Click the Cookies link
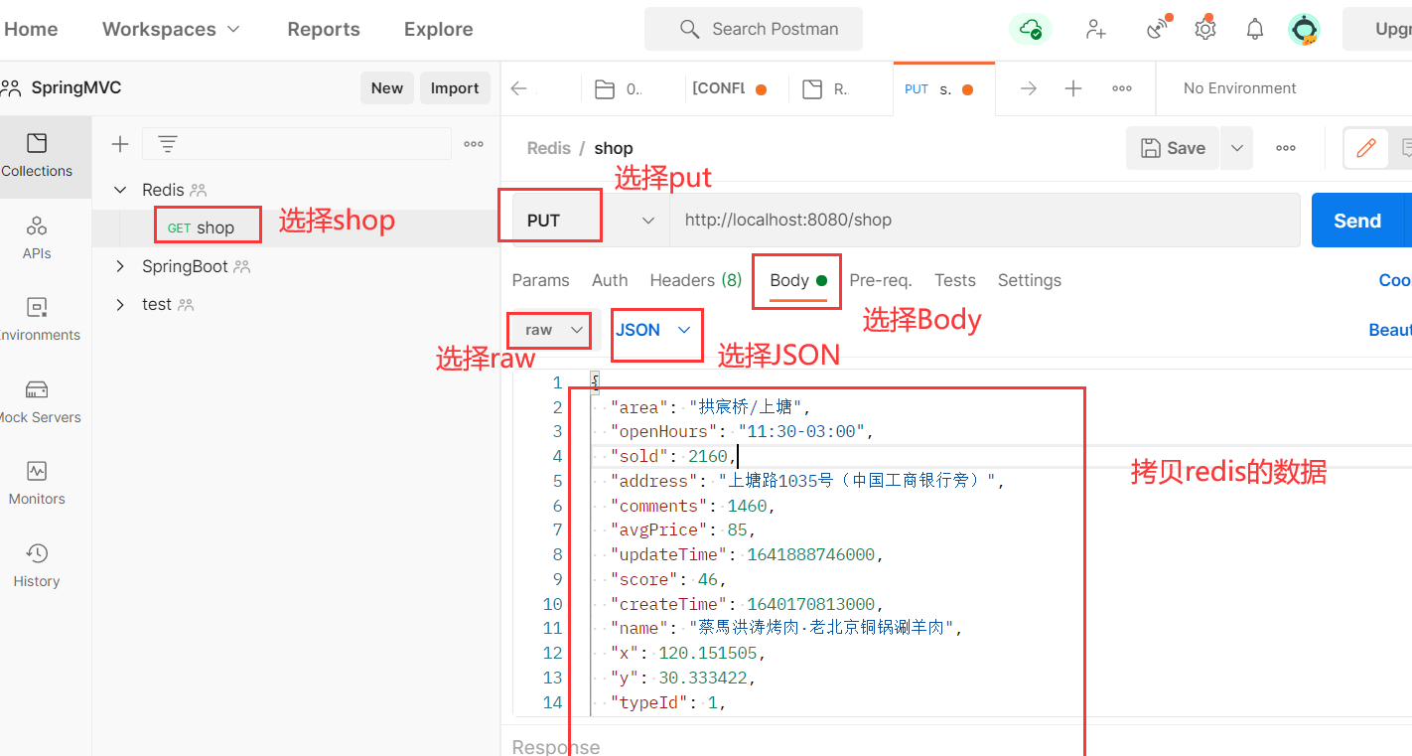The height and width of the screenshot is (756, 1412). click(1395, 280)
